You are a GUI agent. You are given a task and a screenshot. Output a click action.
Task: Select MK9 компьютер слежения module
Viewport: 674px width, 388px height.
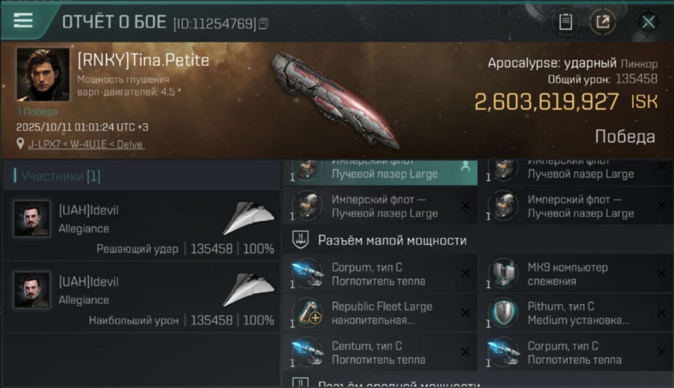pos(576,275)
